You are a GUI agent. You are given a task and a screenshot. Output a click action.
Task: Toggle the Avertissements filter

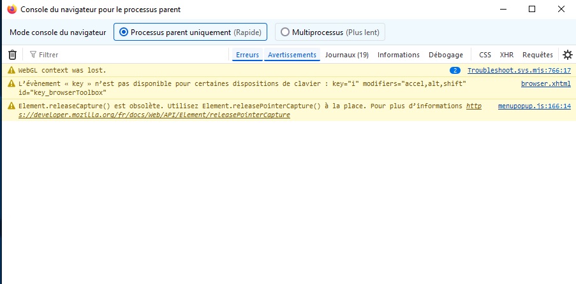(x=292, y=55)
